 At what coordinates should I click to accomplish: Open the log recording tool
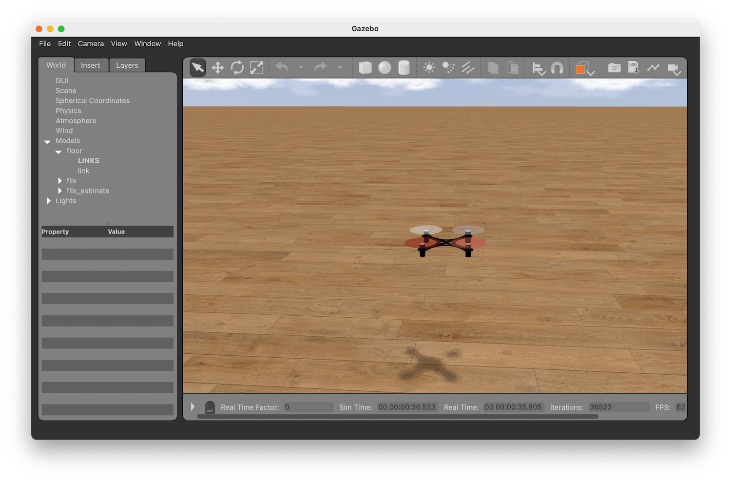pyautogui.click(x=634, y=67)
